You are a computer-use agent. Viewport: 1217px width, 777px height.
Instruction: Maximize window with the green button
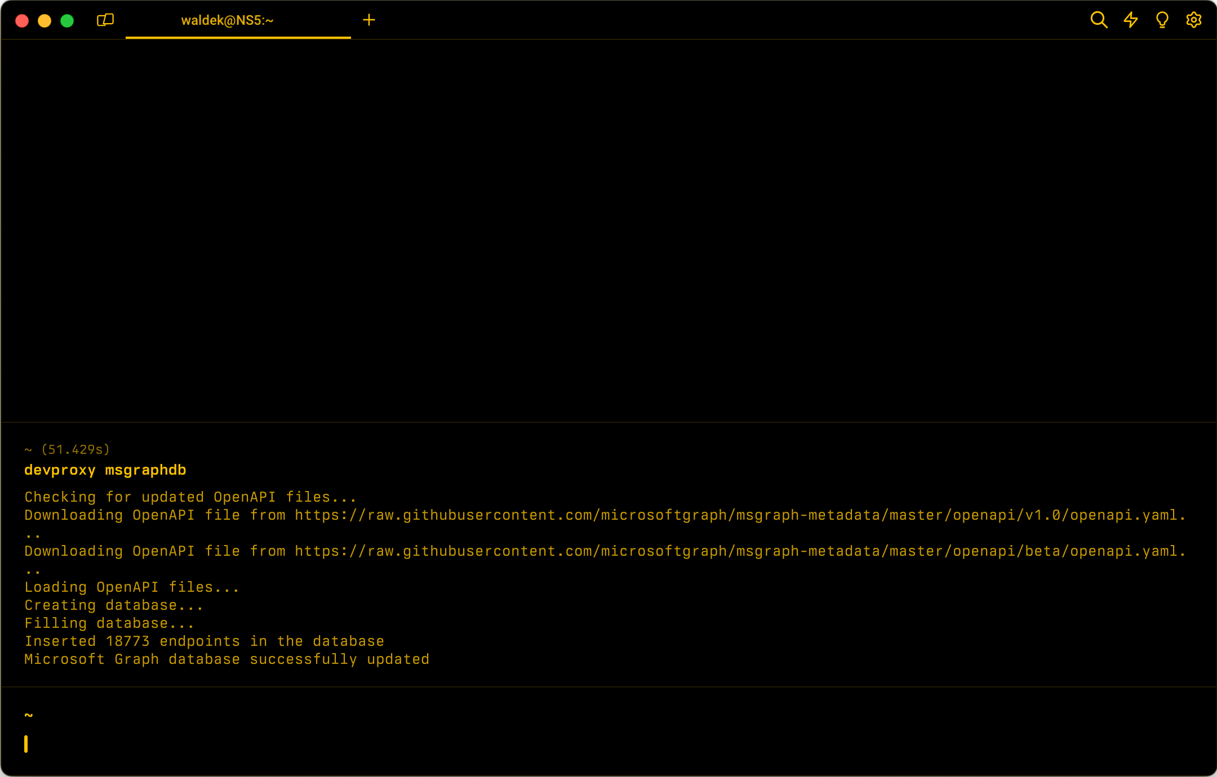point(67,21)
